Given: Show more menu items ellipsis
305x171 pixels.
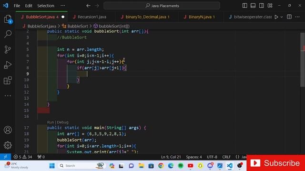Looking at the screenshot, I should [63, 6].
